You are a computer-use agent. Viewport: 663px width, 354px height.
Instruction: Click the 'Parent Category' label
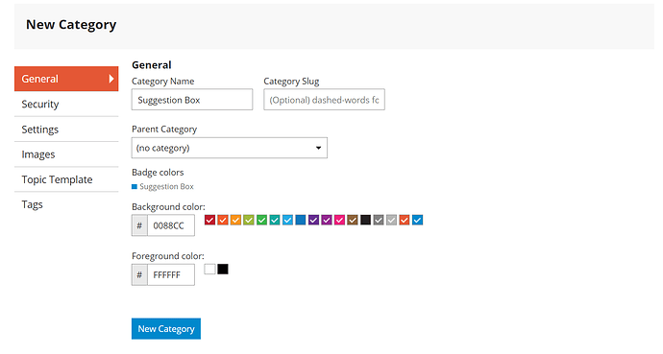click(x=164, y=130)
